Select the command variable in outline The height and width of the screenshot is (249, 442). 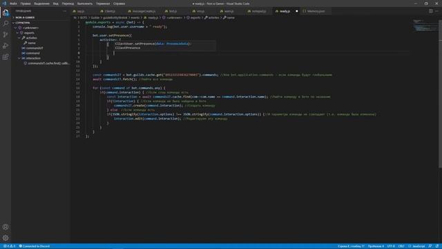[32, 53]
